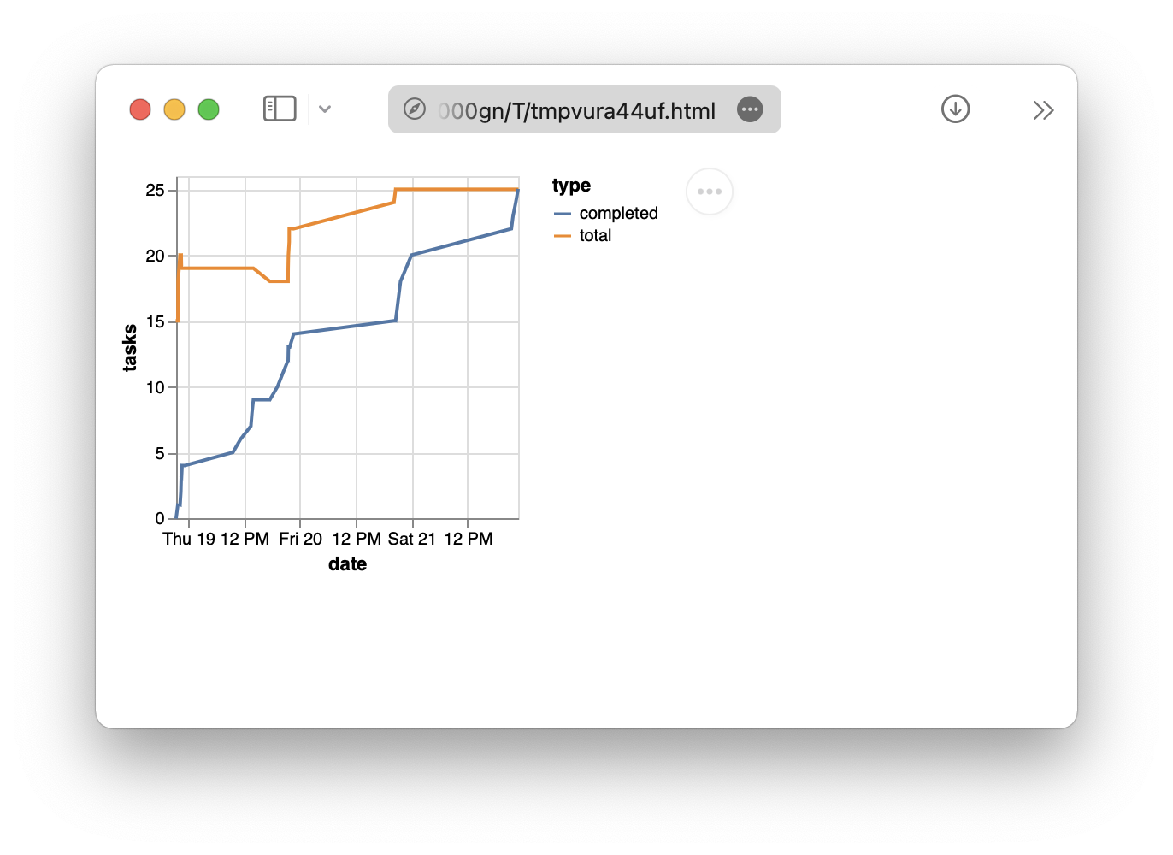Click the 'date' x-axis title
This screenshot has height=855, width=1173.
(x=347, y=564)
